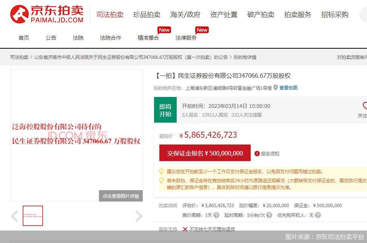Open the help icon beside 竞价周期

pyautogui.click(x=216, y=215)
